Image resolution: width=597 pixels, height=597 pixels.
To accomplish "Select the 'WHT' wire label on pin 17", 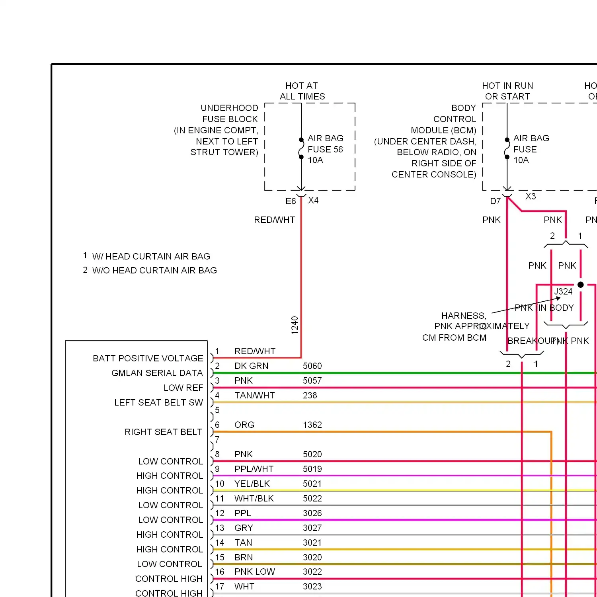I will point(244,587).
